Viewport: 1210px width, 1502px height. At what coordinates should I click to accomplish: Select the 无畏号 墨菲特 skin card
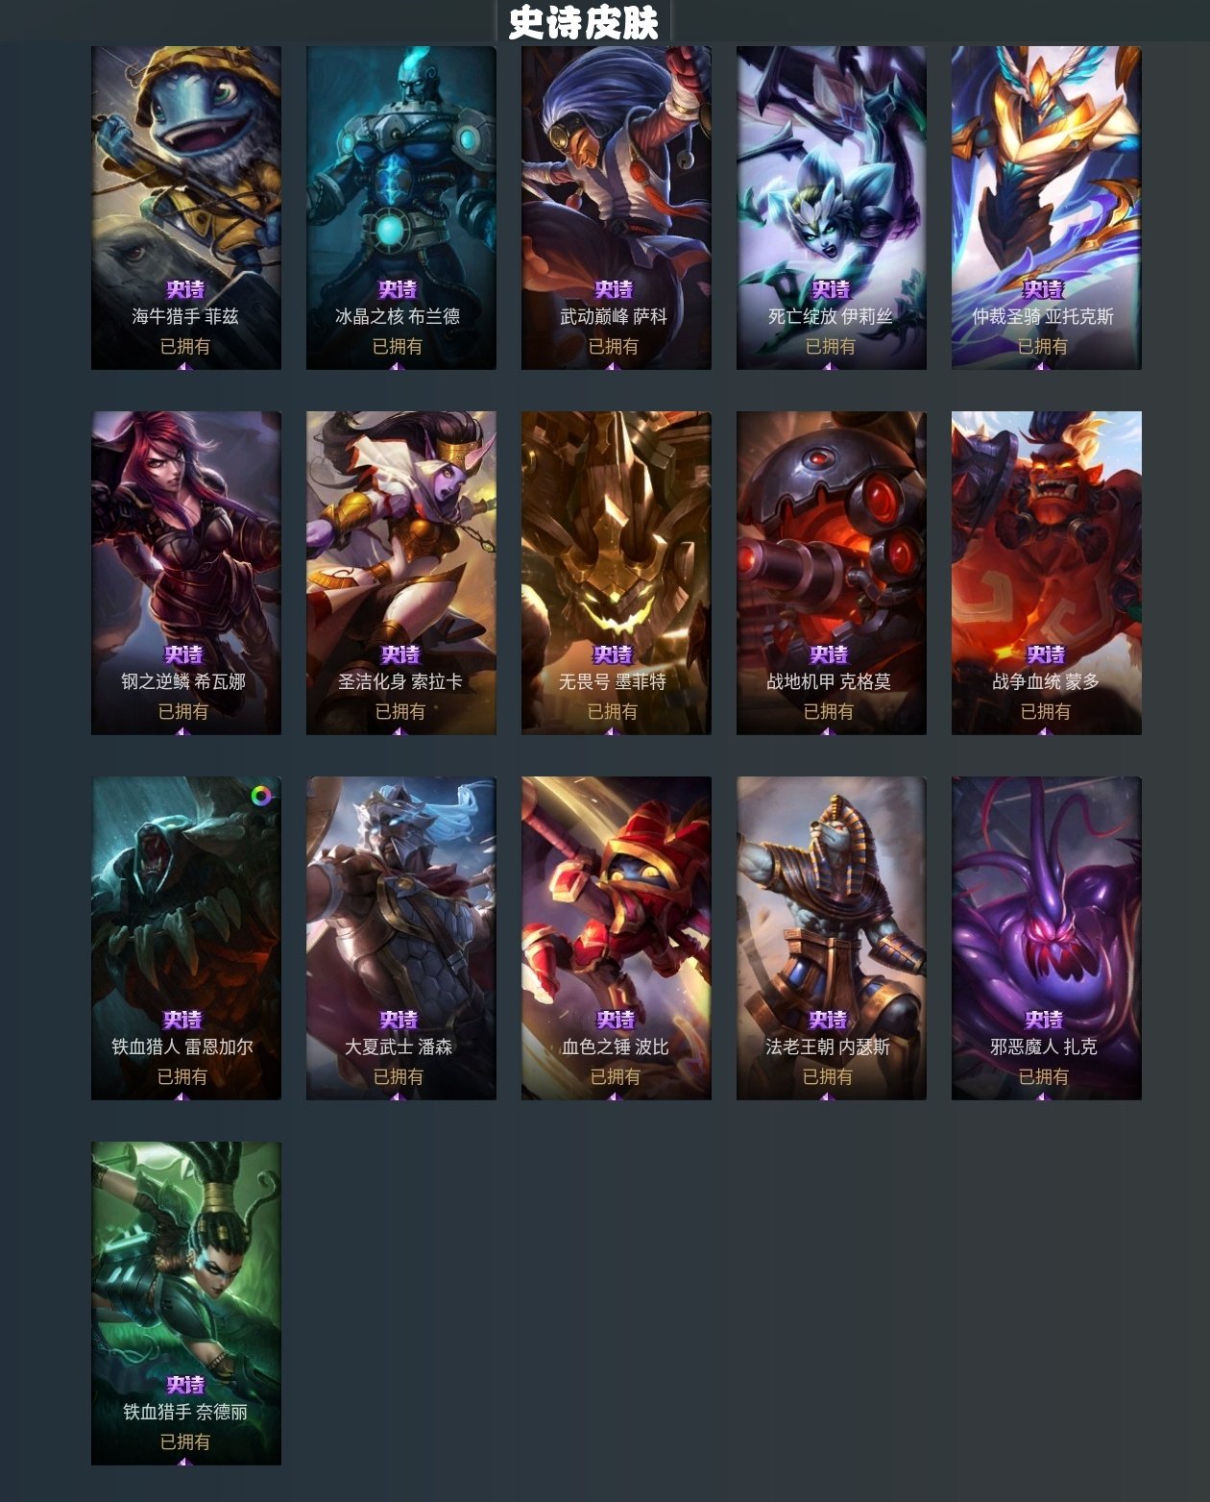click(x=617, y=573)
